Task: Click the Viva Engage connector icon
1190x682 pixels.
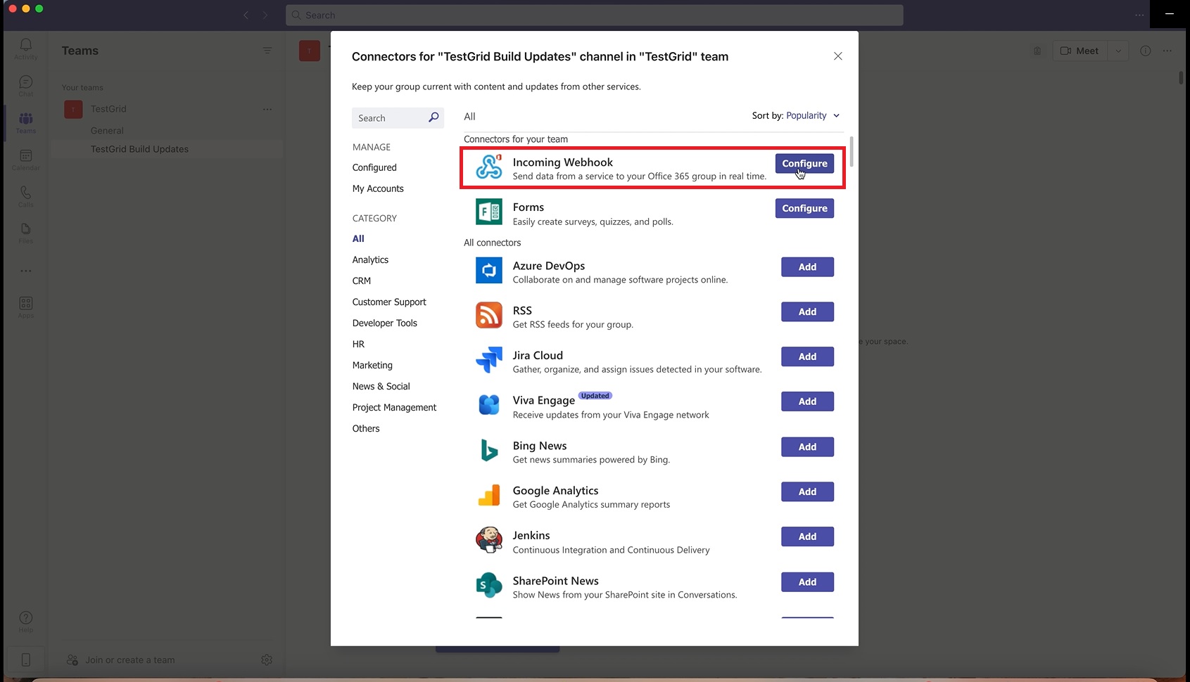Action: 488,405
